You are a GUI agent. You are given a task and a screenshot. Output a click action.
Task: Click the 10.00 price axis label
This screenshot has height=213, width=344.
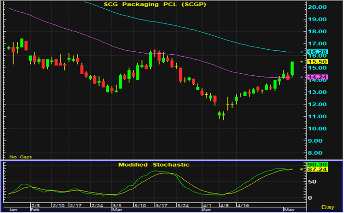point(317,128)
